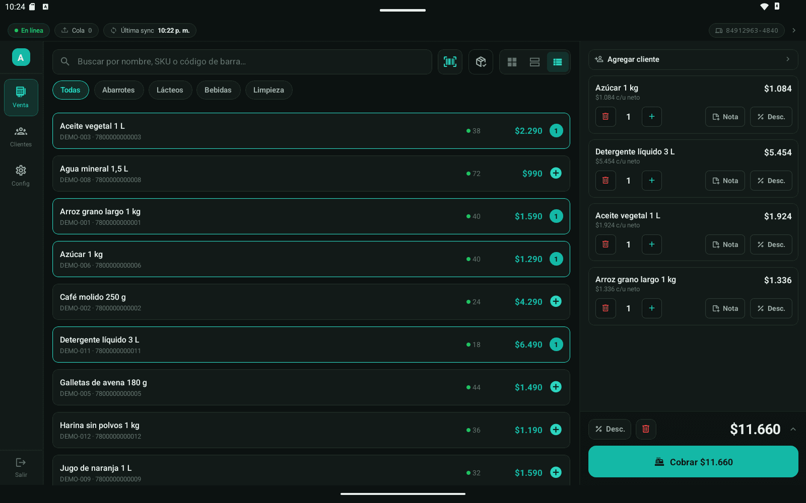The width and height of the screenshot is (806, 503).
Task: Clear the entire cart with trash button
Action: (646, 429)
